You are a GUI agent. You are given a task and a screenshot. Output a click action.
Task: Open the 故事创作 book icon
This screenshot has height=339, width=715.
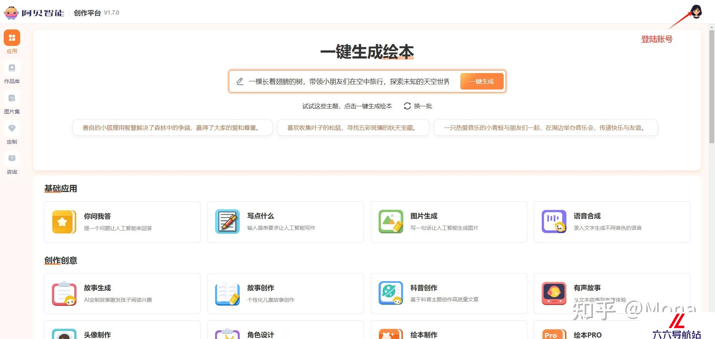(x=227, y=294)
